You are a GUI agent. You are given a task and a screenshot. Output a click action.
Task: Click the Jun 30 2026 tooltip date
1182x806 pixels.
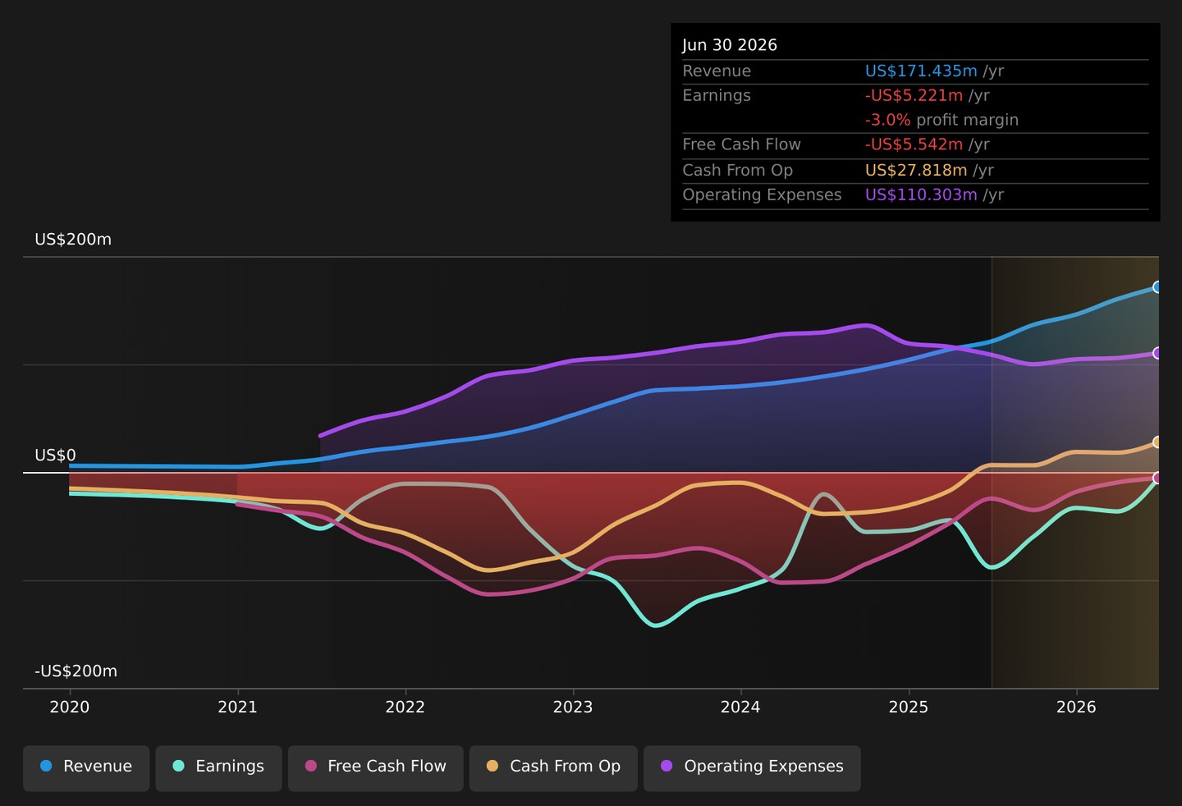(730, 45)
